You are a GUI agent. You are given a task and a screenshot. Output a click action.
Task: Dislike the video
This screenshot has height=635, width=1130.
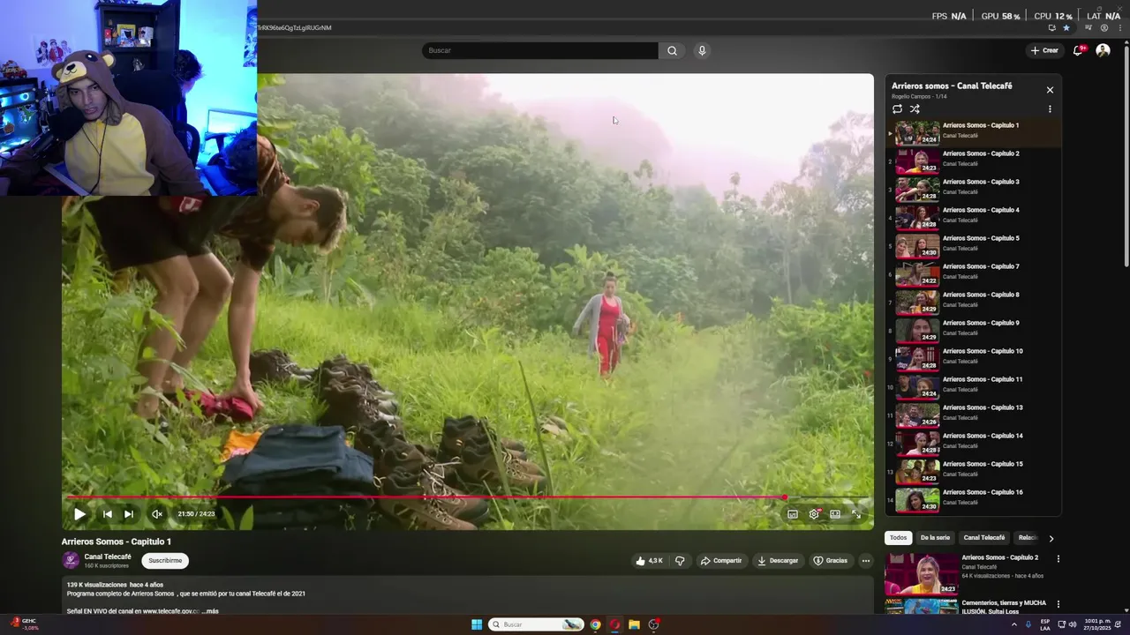tap(680, 560)
